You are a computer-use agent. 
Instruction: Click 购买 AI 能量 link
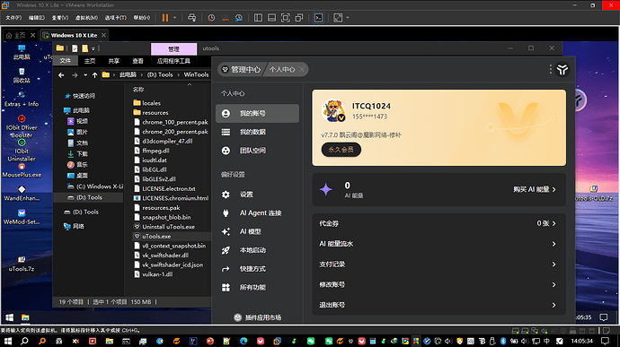click(x=535, y=189)
